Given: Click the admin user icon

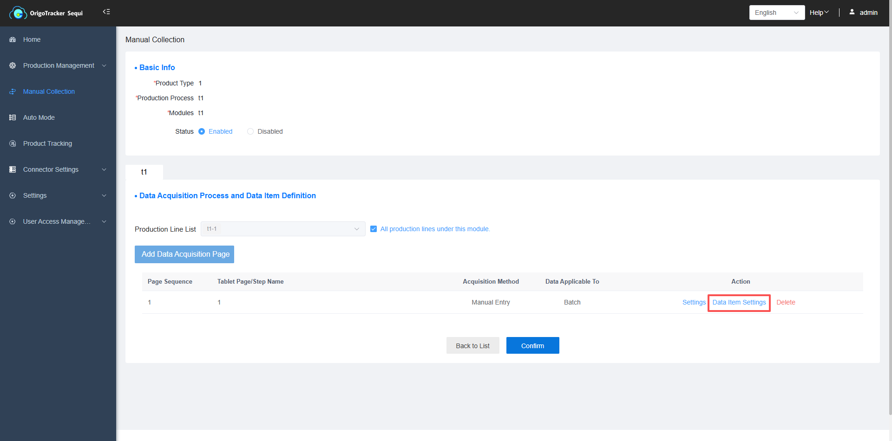Looking at the screenshot, I should [852, 12].
